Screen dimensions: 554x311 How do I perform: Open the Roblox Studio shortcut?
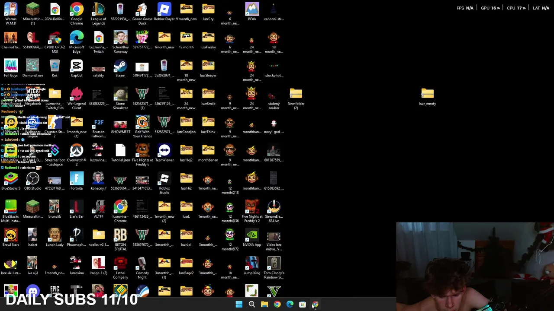coord(164,183)
